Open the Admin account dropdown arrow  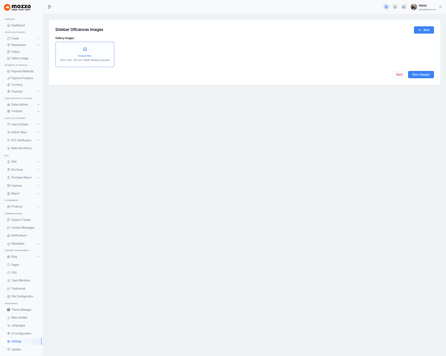440,7
